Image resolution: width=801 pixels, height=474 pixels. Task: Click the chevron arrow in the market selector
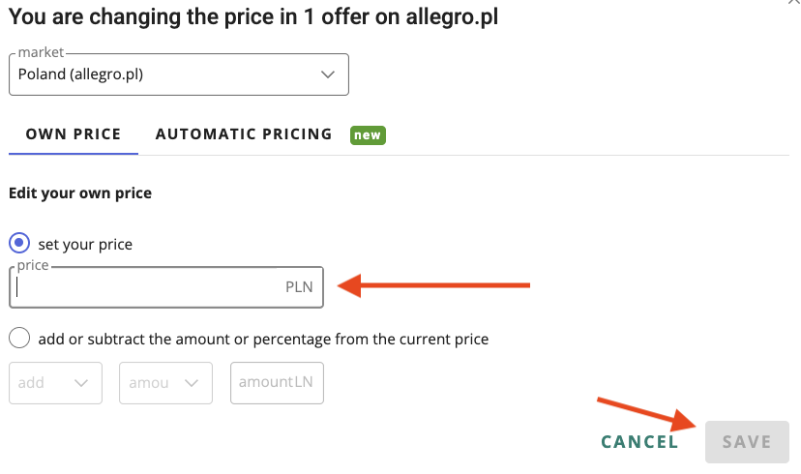(x=328, y=74)
